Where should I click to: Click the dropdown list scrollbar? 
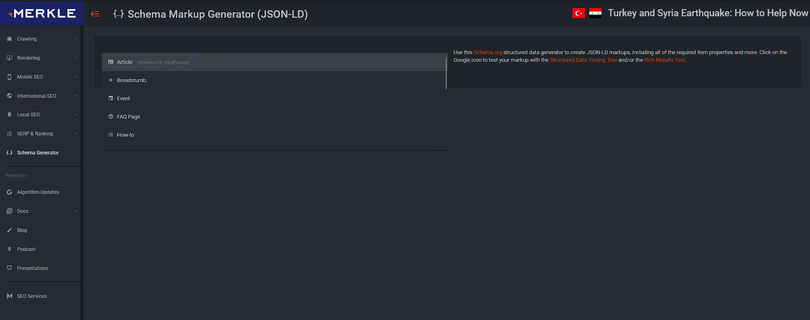pyautogui.click(x=446, y=74)
